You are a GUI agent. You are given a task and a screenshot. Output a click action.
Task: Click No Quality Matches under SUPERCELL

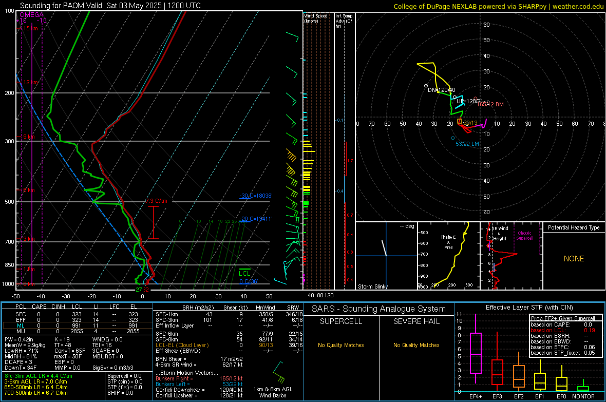point(341,345)
